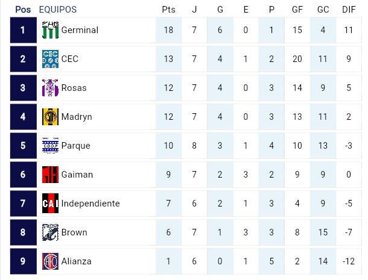
Task: Select the Alianza team name
Action: point(77,261)
